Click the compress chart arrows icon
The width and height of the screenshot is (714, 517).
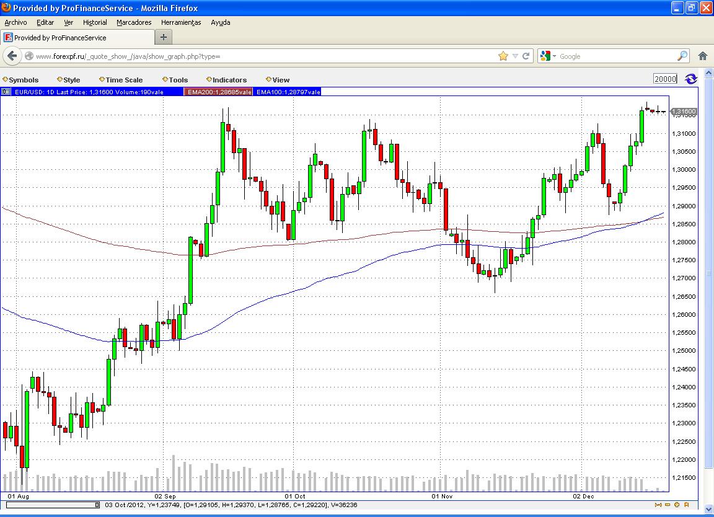(x=658, y=505)
